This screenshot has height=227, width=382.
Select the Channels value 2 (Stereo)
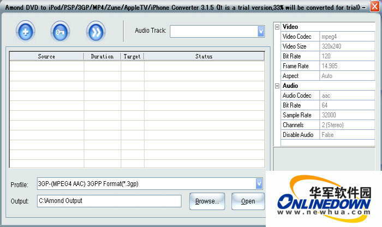tap(347, 125)
